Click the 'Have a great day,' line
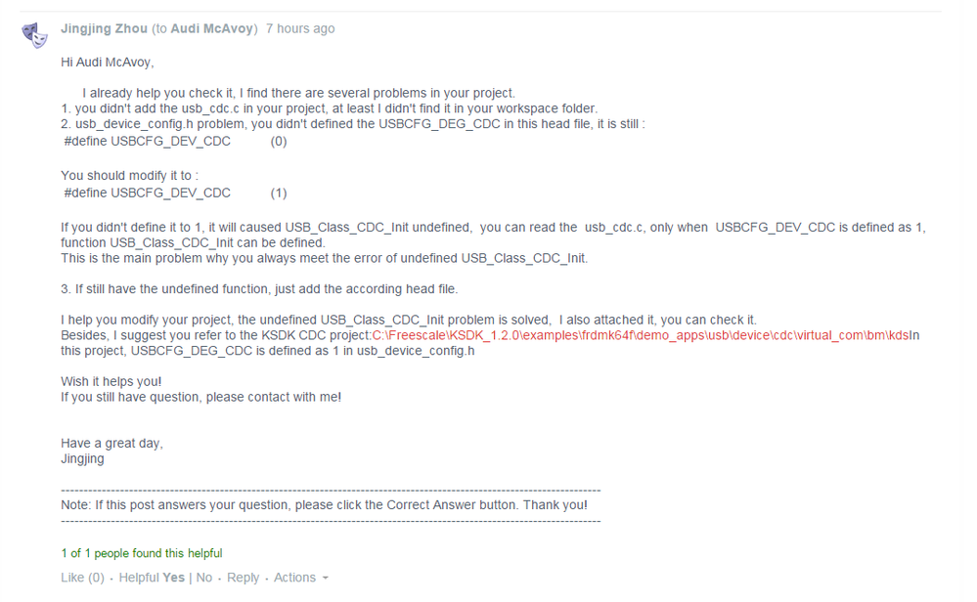Screen dimensions: 977x602 point(111,444)
